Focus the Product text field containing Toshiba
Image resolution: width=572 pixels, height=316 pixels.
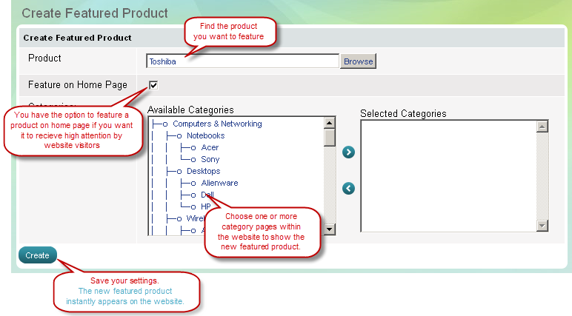click(243, 61)
